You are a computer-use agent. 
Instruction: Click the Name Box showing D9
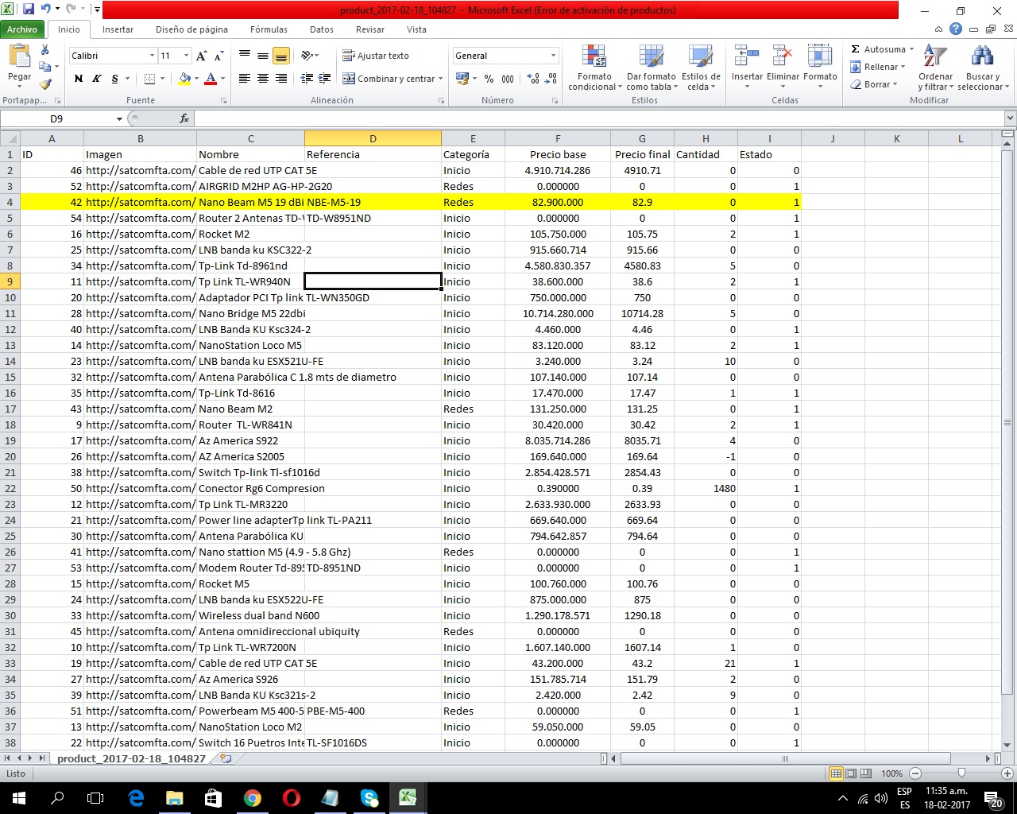click(57, 118)
